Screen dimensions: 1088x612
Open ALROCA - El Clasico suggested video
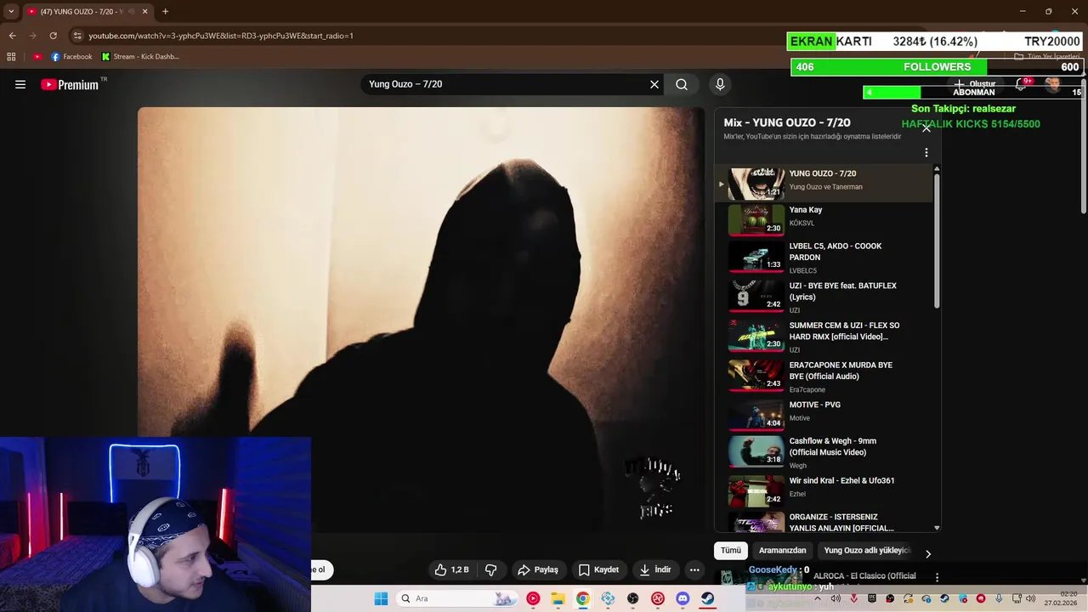[864, 576]
